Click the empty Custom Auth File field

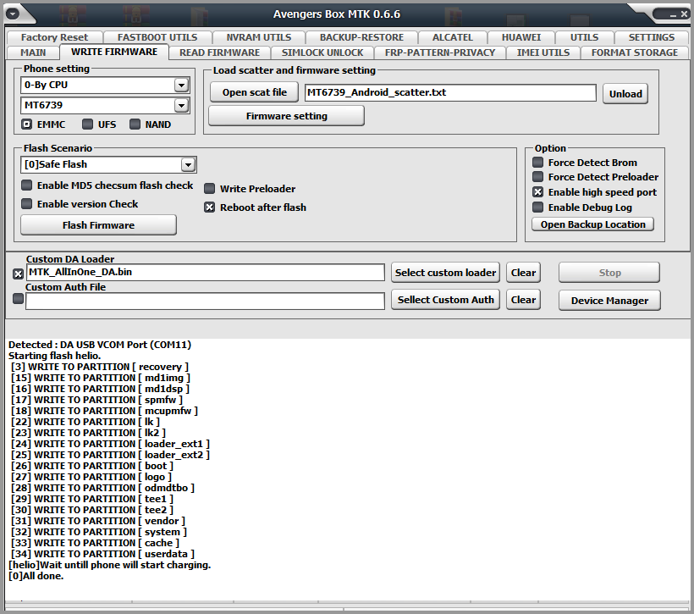[206, 301]
